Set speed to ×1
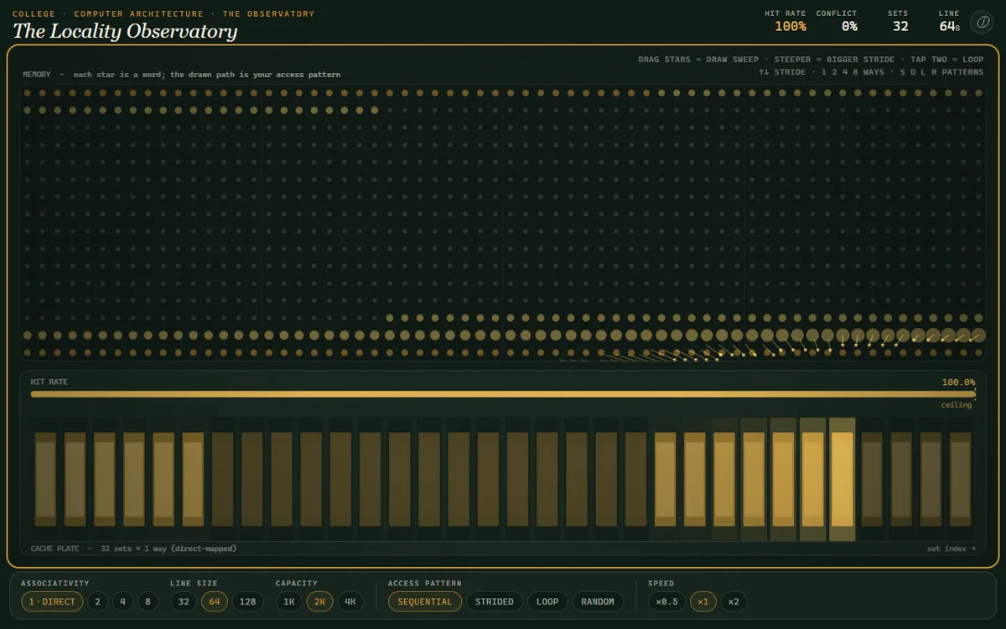The image size is (1006, 629). coord(703,601)
